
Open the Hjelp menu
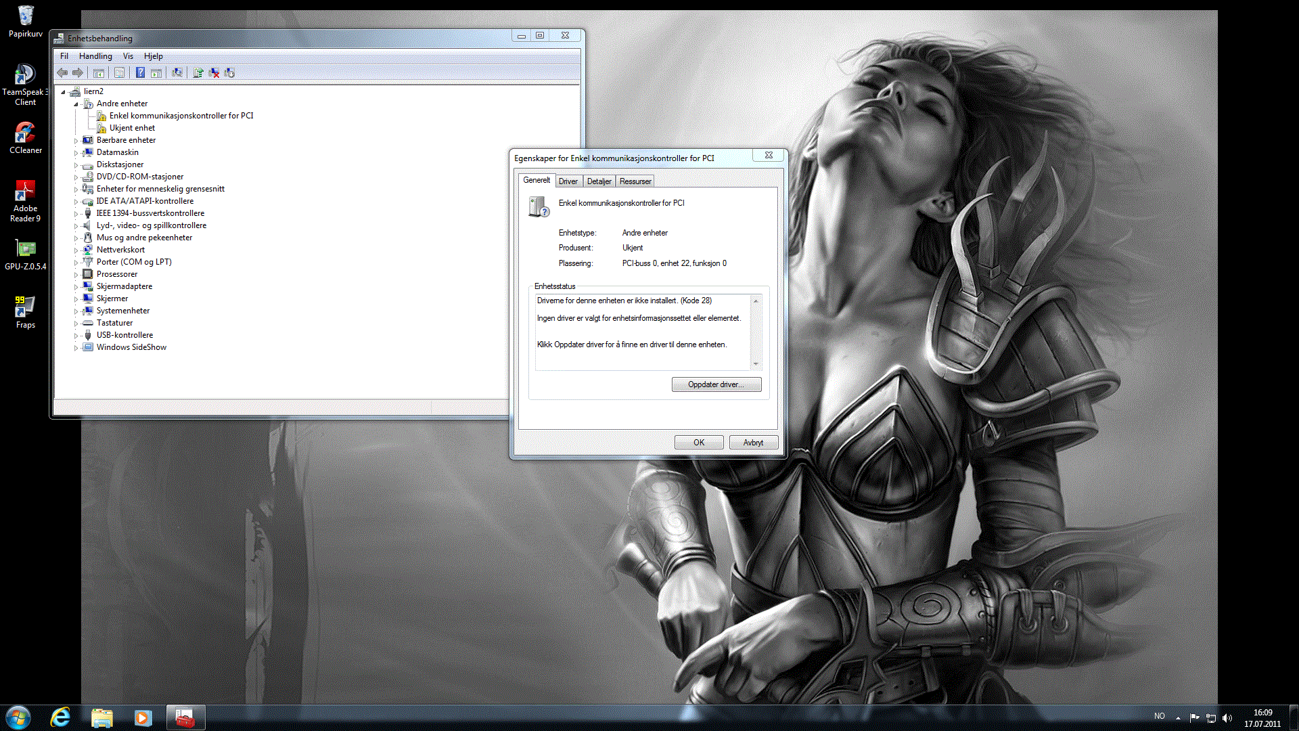[x=153, y=56]
